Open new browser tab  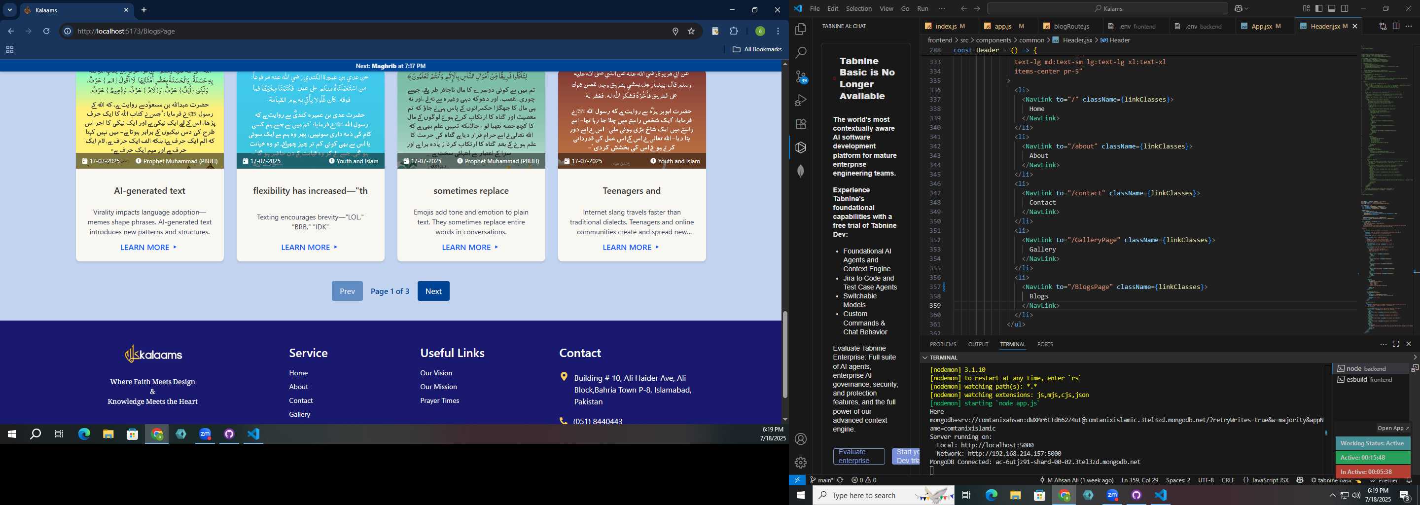pos(144,10)
